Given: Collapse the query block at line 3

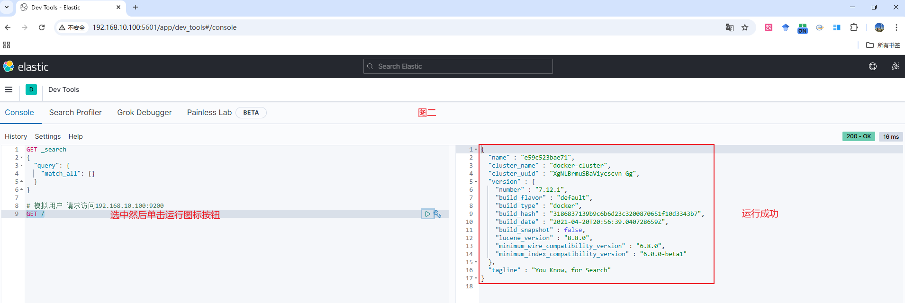Looking at the screenshot, I should [x=21, y=166].
